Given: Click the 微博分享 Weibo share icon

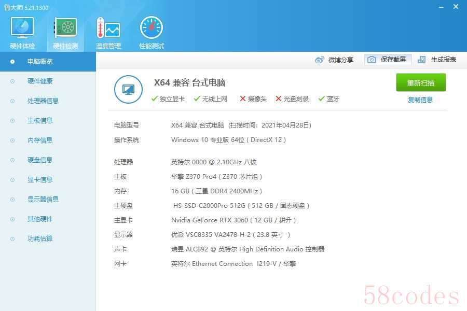Looking at the screenshot, I should (x=320, y=60).
